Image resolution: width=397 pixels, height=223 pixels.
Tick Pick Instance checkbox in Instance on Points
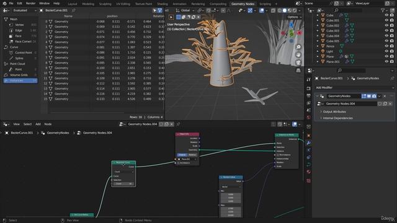coord(278,155)
